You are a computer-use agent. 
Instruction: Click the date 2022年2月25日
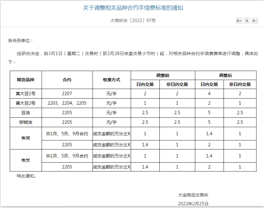coord(193,204)
